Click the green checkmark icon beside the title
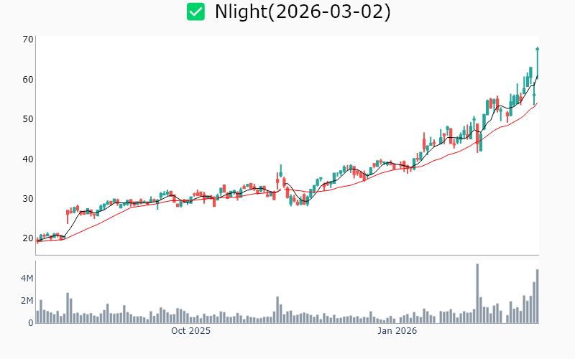 point(195,11)
